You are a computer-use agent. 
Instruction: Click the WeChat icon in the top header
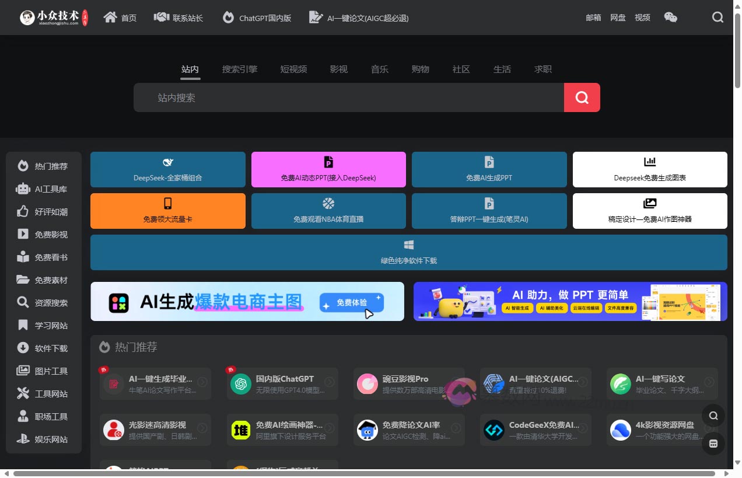671,18
